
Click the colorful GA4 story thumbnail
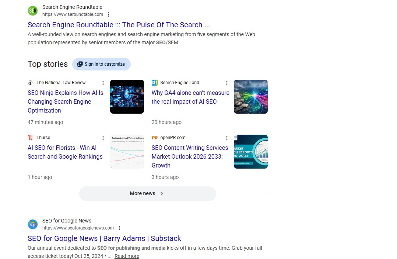(x=251, y=97)
